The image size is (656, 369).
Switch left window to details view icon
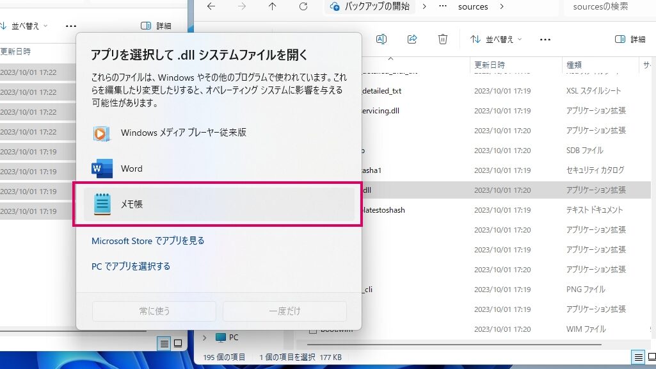(x=164, y=344)
